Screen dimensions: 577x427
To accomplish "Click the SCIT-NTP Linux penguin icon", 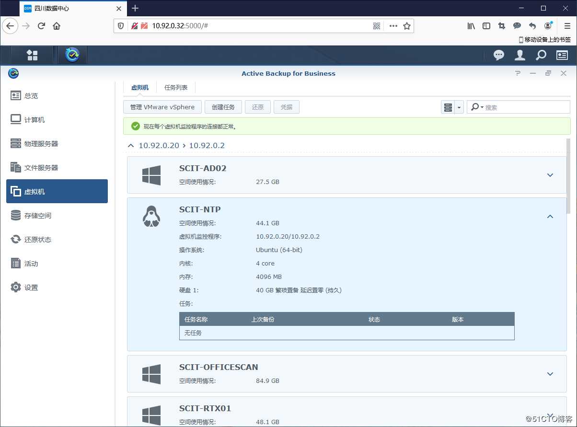I will (151, 217).
